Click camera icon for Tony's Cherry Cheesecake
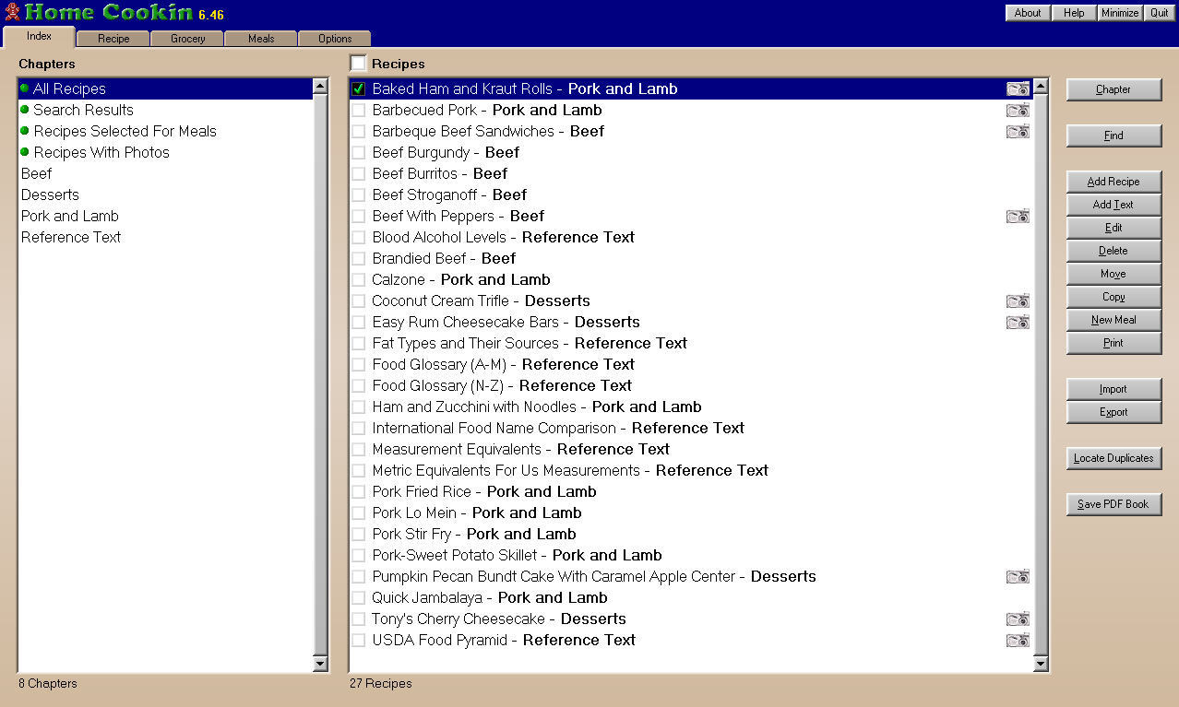 point(1018,619)
